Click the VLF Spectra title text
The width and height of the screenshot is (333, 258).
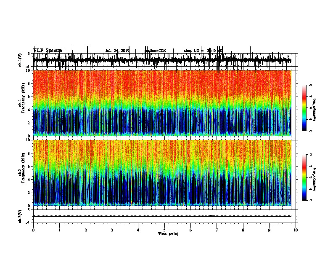pos(48,50)
